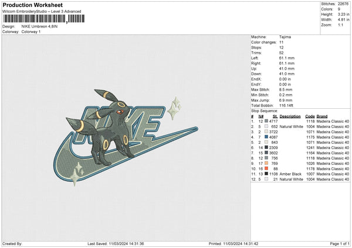Screen dimensions: 352x248
Task: Select 'Natural White' description in row 12
Action: click(292, 179)
